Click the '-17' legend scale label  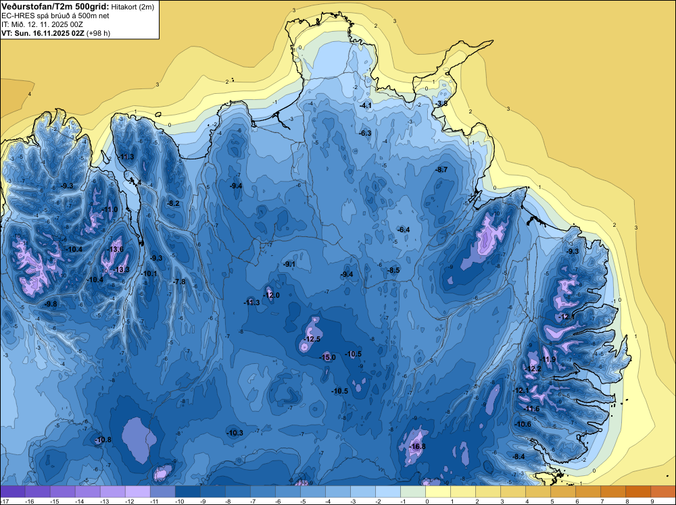click(4, 501)
